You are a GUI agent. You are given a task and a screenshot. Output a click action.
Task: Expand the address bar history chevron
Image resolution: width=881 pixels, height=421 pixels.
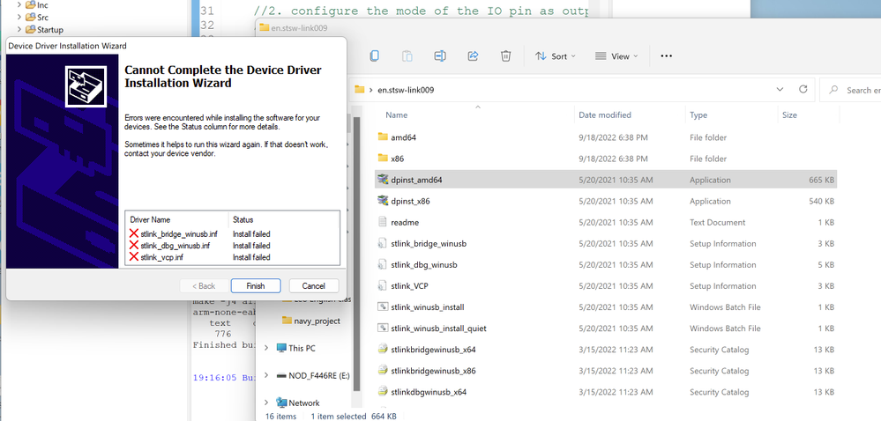click(780, 89)
